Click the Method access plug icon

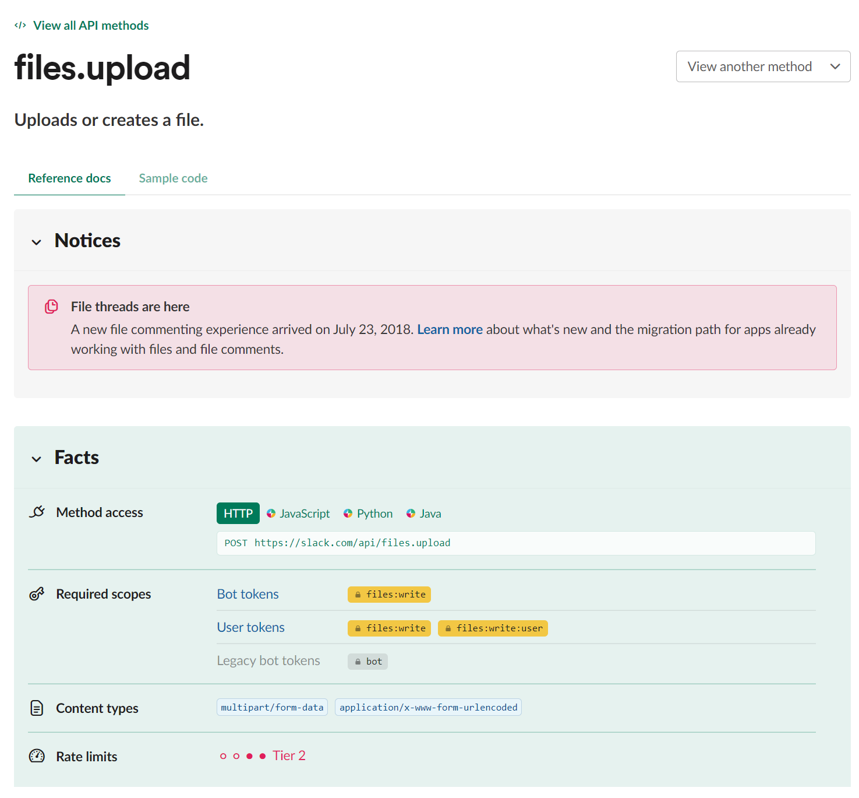[x=37, y=512]
